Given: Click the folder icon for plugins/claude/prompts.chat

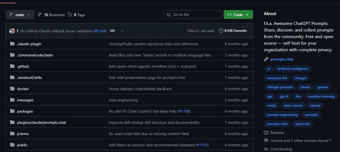Looking at the screenshot, I should click(12, 123).
